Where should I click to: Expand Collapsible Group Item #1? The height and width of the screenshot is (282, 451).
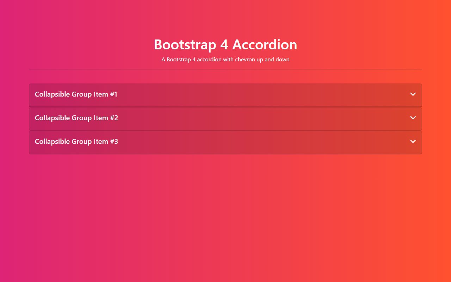click(225, 94)
